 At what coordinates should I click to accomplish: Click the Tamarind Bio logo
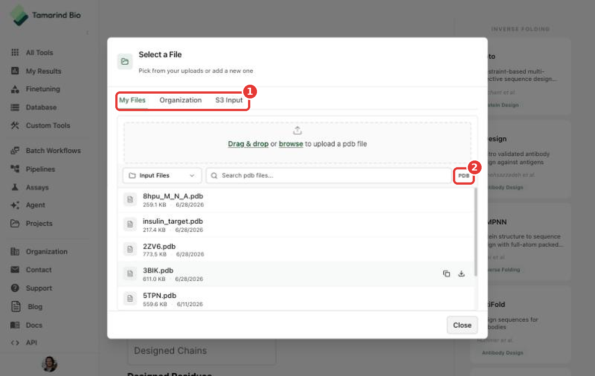[x=45, y=15]
